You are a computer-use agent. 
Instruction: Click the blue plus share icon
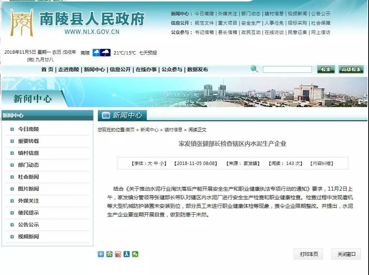pos(100,254)
